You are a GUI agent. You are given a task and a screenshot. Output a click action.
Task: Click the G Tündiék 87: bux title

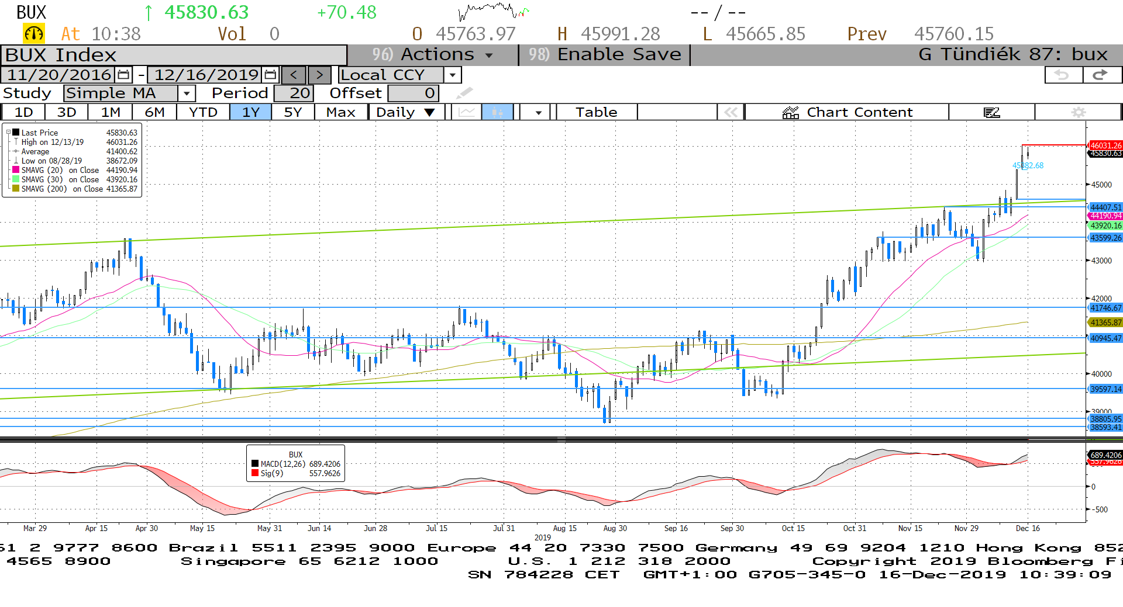pyautogui.click(x=1013, y=54)
